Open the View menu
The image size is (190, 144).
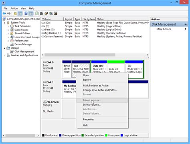(x=23, y=8)
